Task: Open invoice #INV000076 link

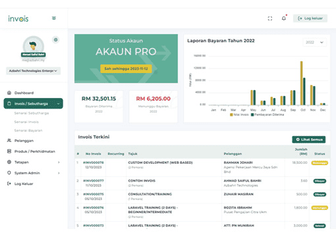Action: (x=94, y=207)
